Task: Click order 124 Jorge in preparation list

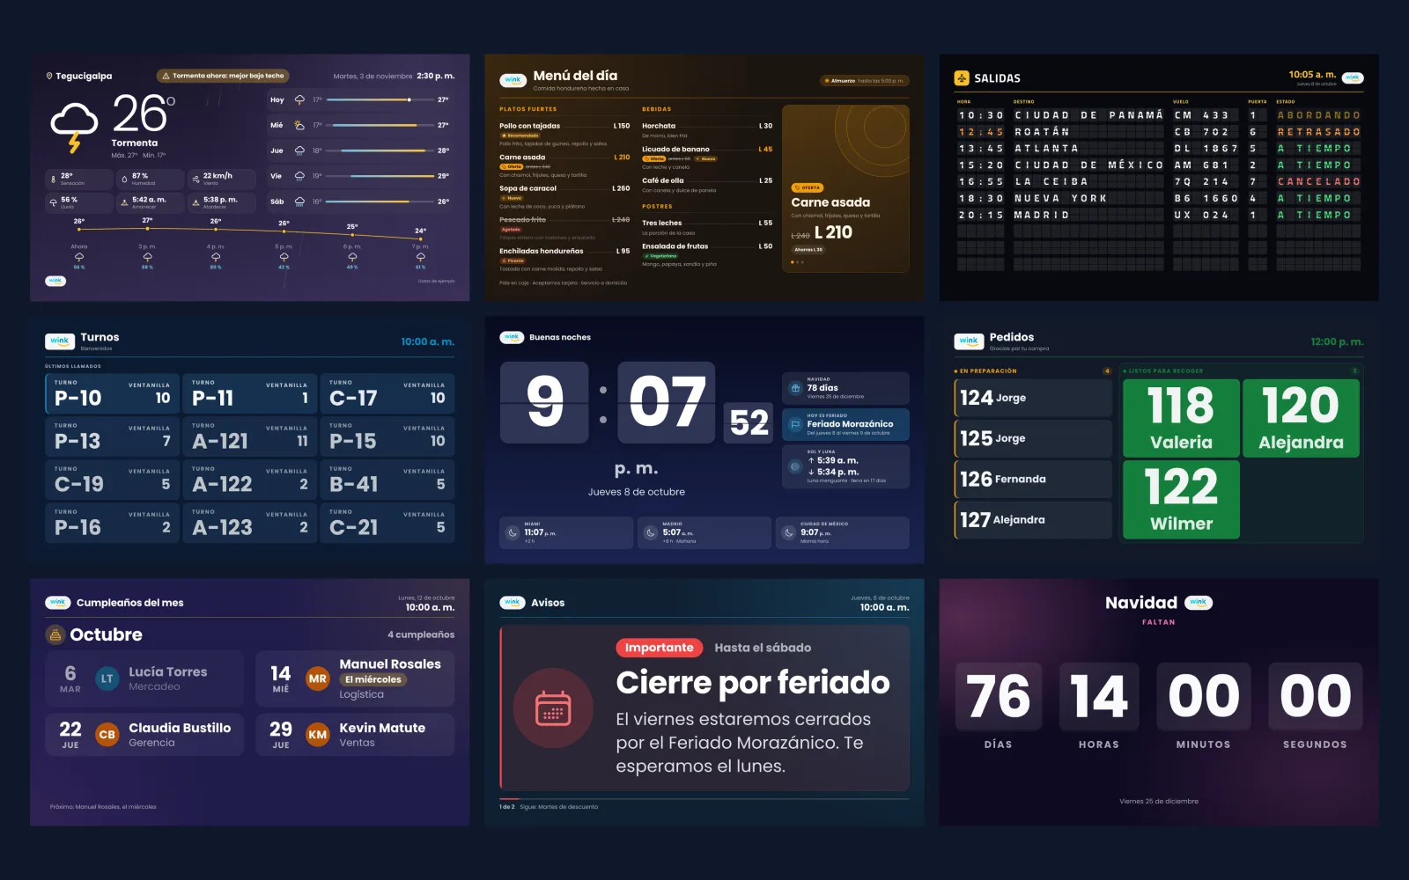Action: (1033, 398)
